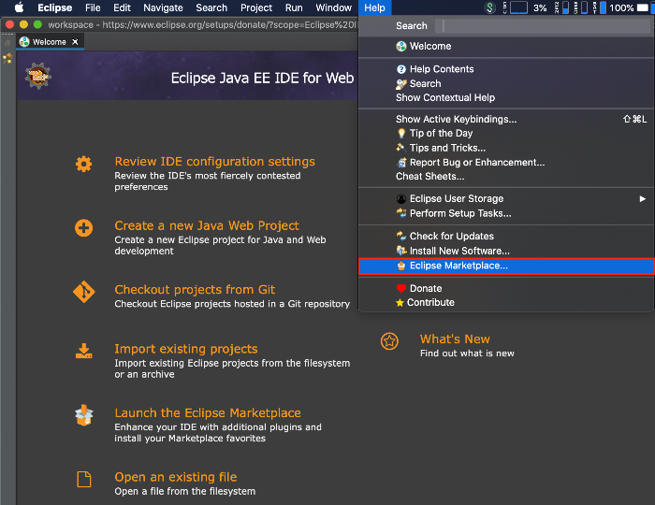Click the plus circle icon for new project
Viewport: 655px width, 505px height.
(x=83, y=228)
